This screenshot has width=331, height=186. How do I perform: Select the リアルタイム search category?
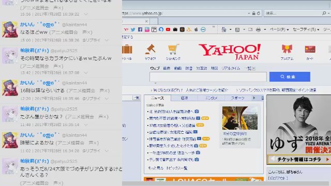231,68
